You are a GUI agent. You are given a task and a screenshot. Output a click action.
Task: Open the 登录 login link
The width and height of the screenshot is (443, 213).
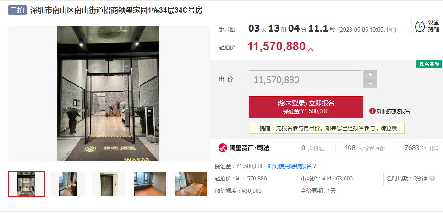coord(391,128)
